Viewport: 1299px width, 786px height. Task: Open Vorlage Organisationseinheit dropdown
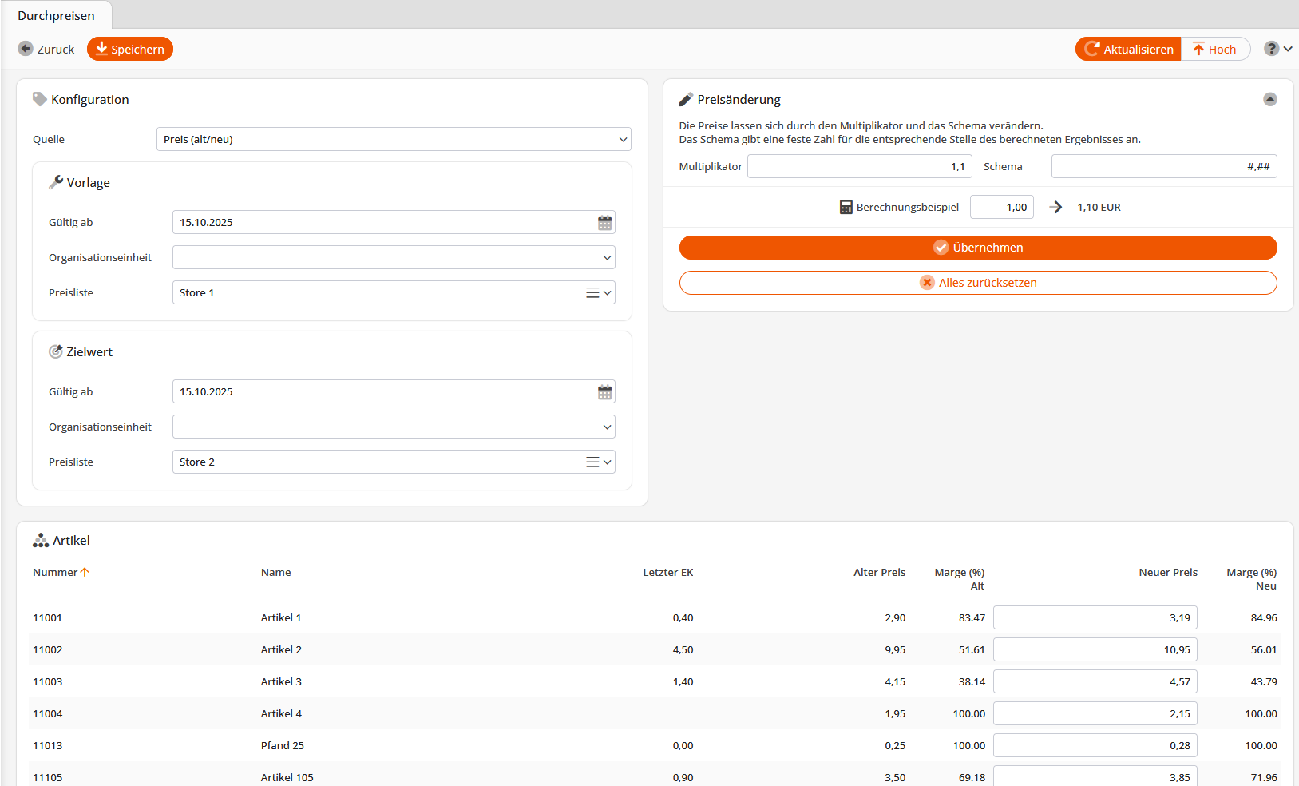(607, 258)
